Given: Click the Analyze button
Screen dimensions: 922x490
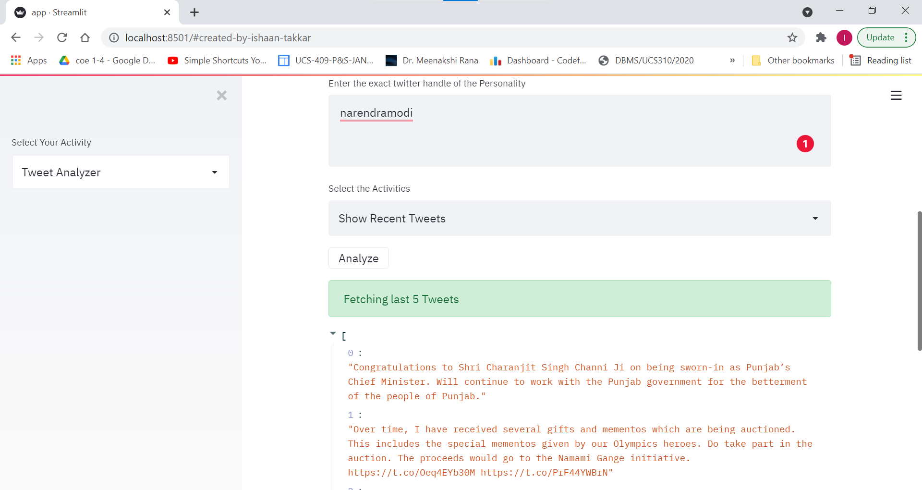Looking at the screenshot, I should pyautogui.click(x=358, y=258).
